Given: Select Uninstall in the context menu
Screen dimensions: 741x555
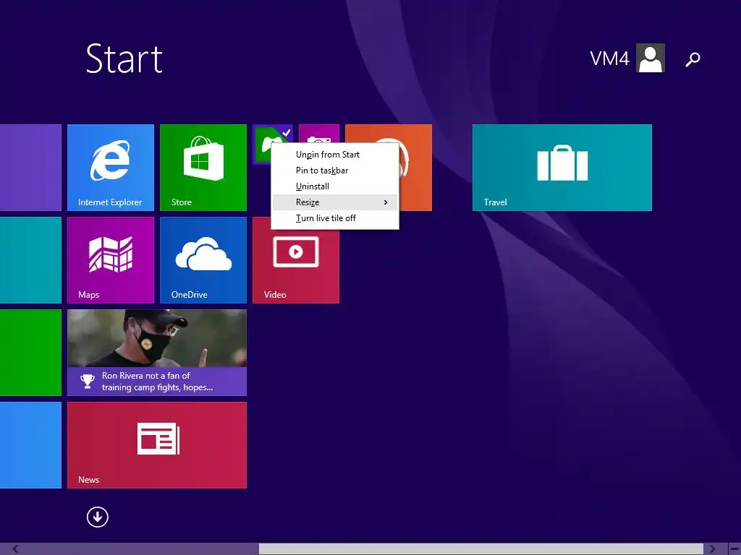Looking at the screenshot, I should point(335,186).
